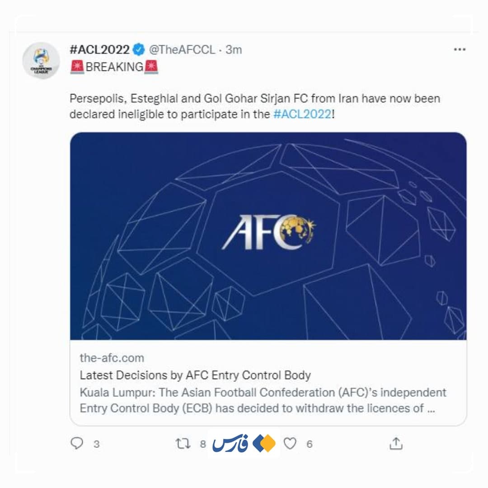This screenshot has width=488, height=488.
Task: Open the #ACL2022 account name
Action: (99, 50)
